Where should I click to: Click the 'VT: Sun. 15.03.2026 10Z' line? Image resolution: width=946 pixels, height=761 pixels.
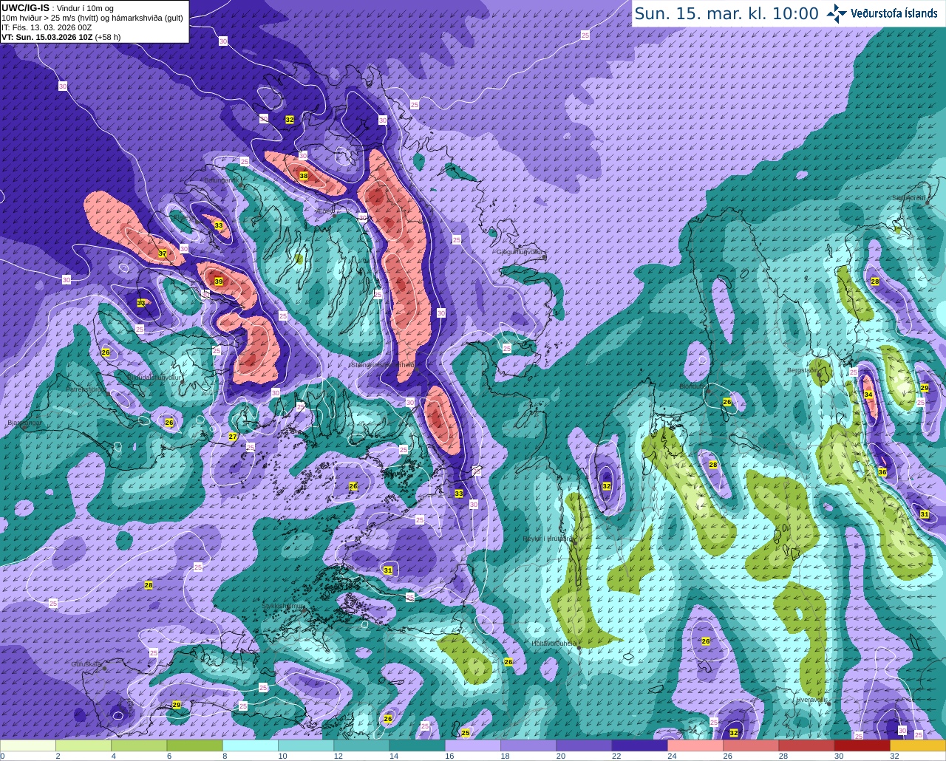[x=47, y=37]
